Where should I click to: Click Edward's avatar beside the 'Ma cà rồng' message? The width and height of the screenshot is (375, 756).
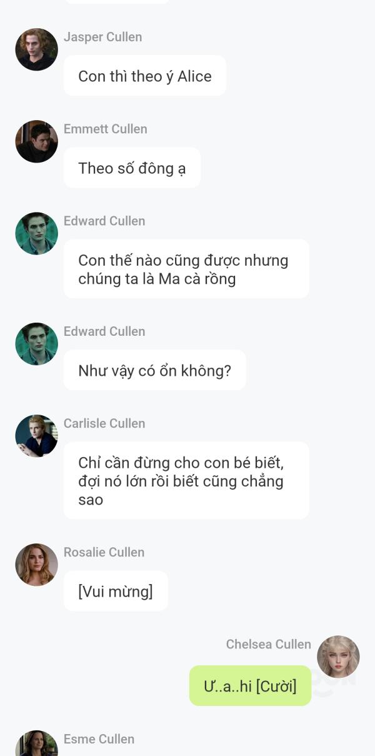36,233
